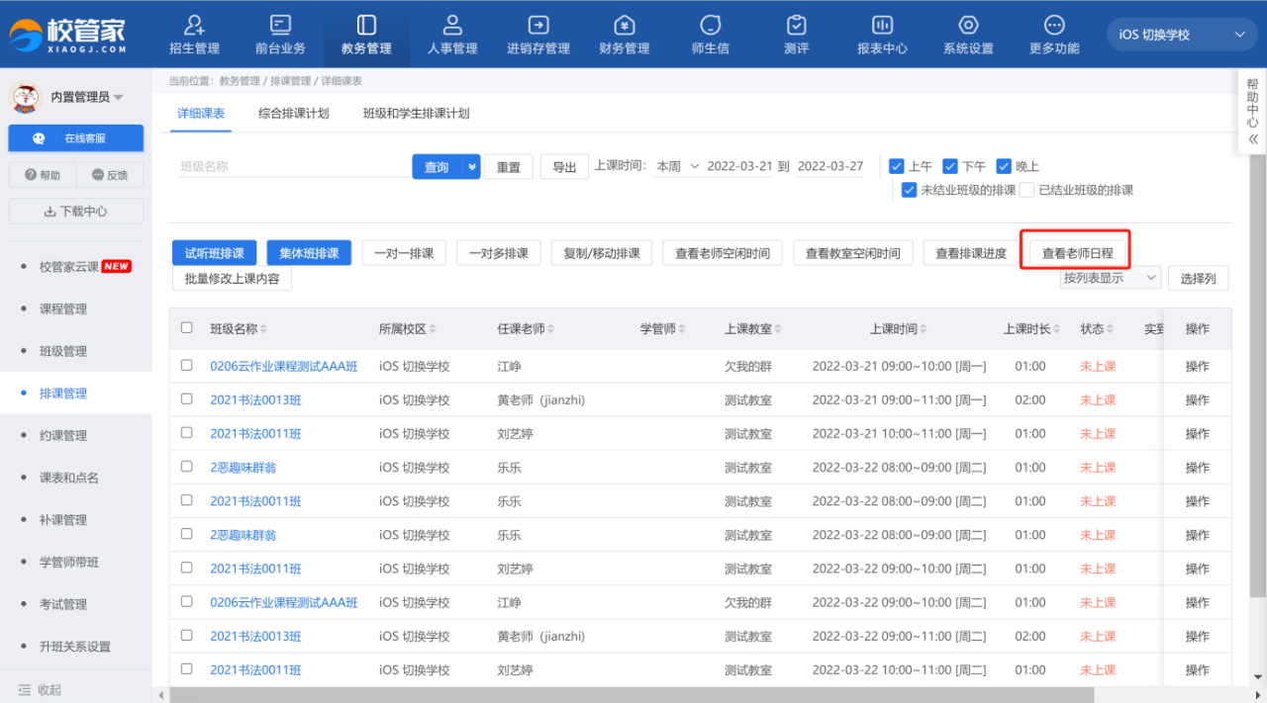Open the 系统设置 gear icon

pyautogui.click(x=968, y=25)
